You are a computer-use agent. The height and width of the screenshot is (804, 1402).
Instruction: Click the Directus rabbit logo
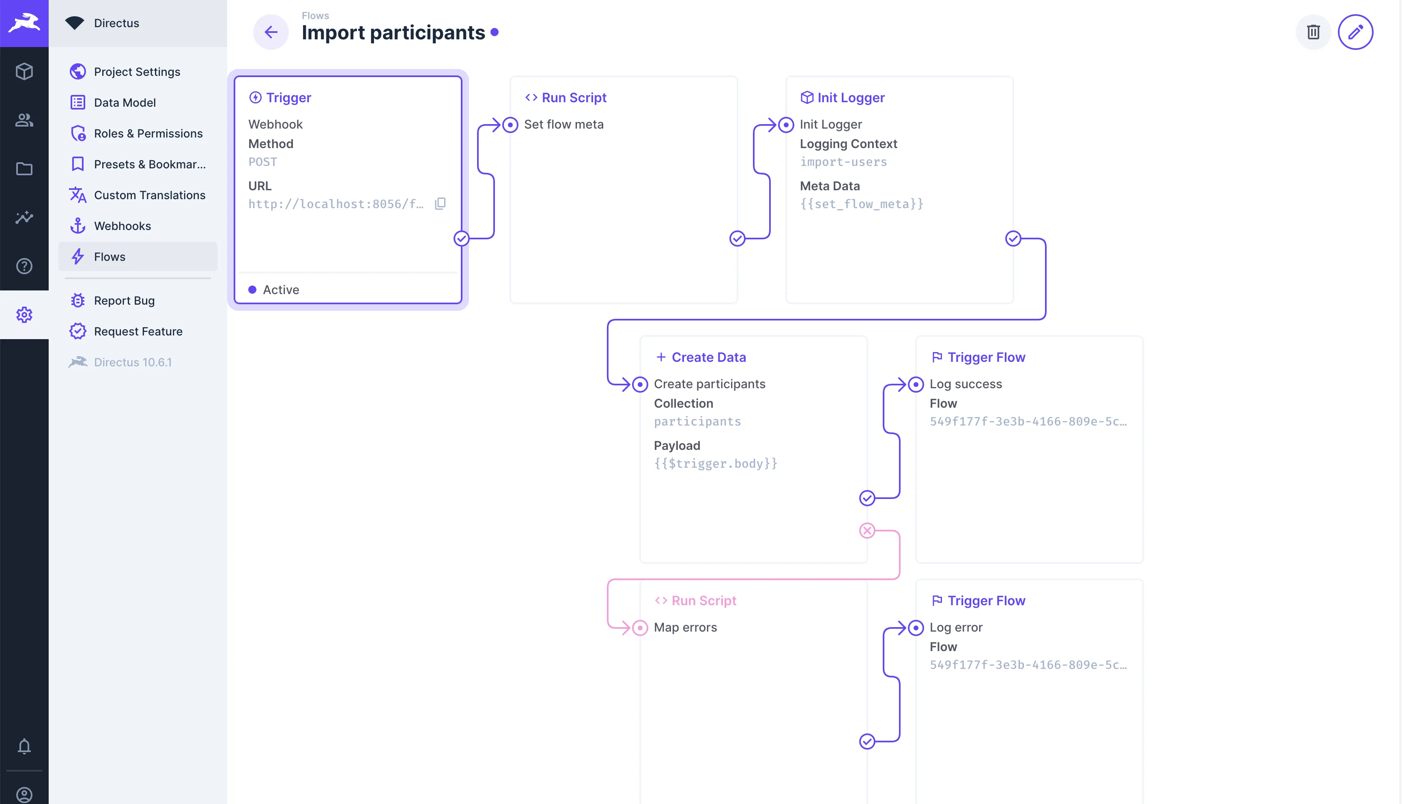[24, 23]
